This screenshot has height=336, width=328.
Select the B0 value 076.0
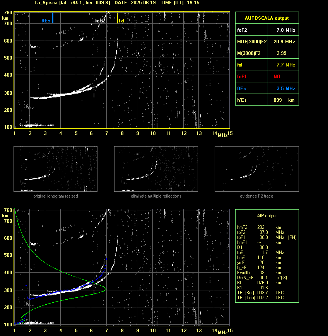[x=263, y=283]
